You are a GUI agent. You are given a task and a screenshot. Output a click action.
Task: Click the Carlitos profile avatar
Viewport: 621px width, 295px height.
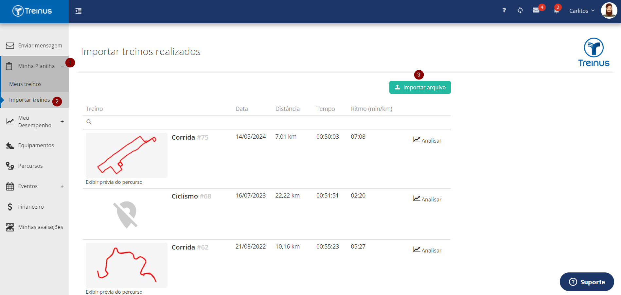[609, 11]
